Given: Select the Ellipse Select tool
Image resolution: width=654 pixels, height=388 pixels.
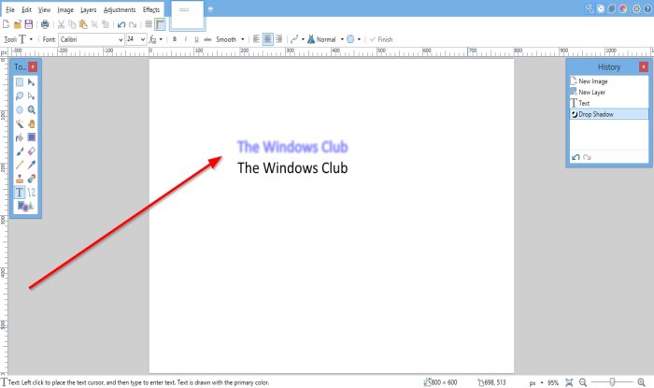Looking at the screenshot, I should click(20, 109).
